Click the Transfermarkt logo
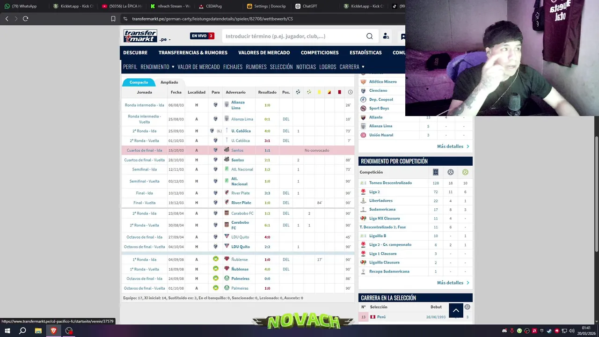 pos(140,36)
